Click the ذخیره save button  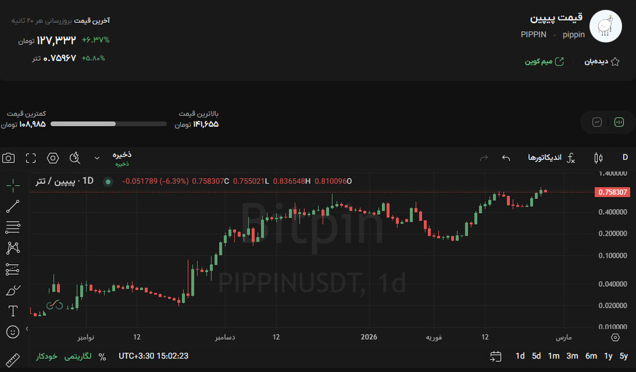coord(122,158)
